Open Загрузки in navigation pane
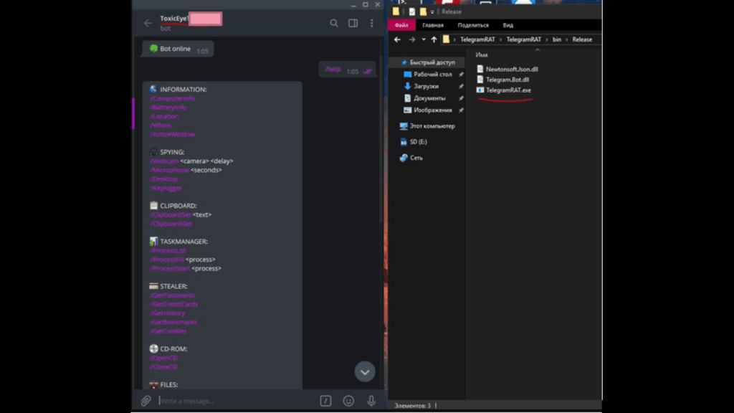 [x=421, y=86]
